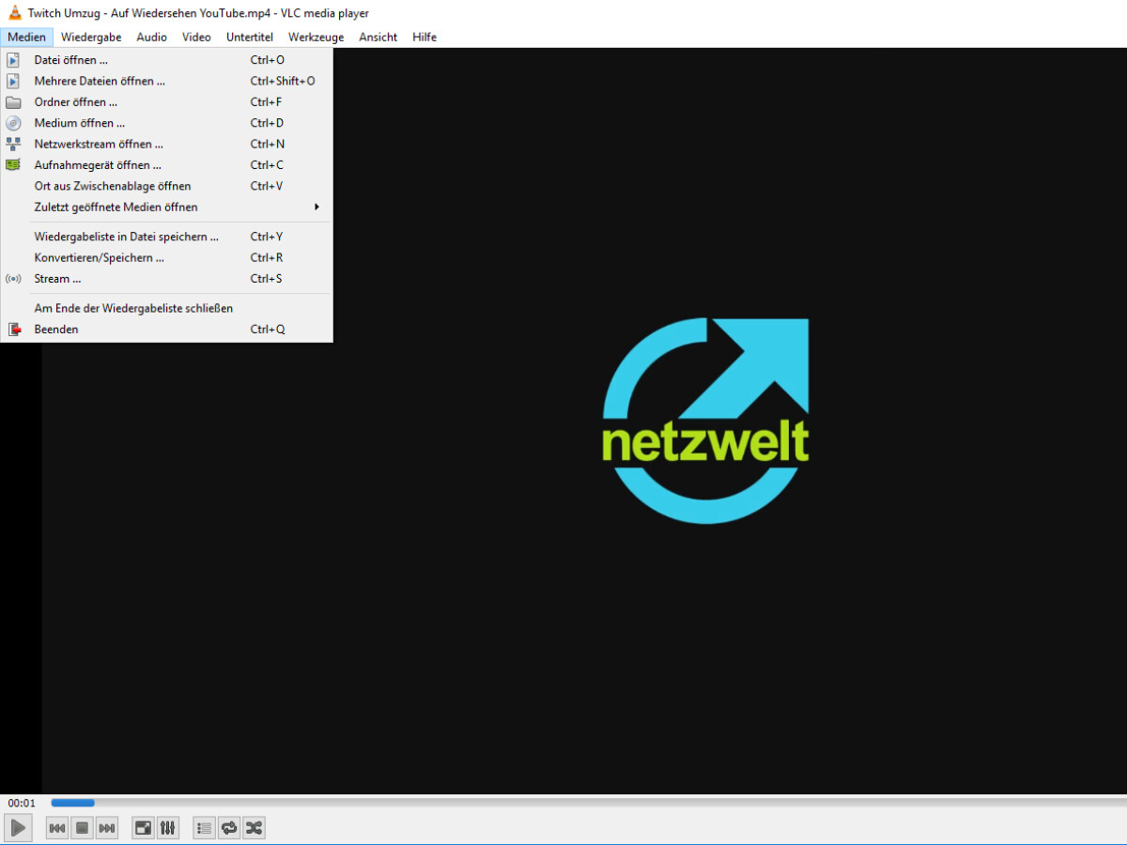Open the Untertitel menu

[250, 38]
